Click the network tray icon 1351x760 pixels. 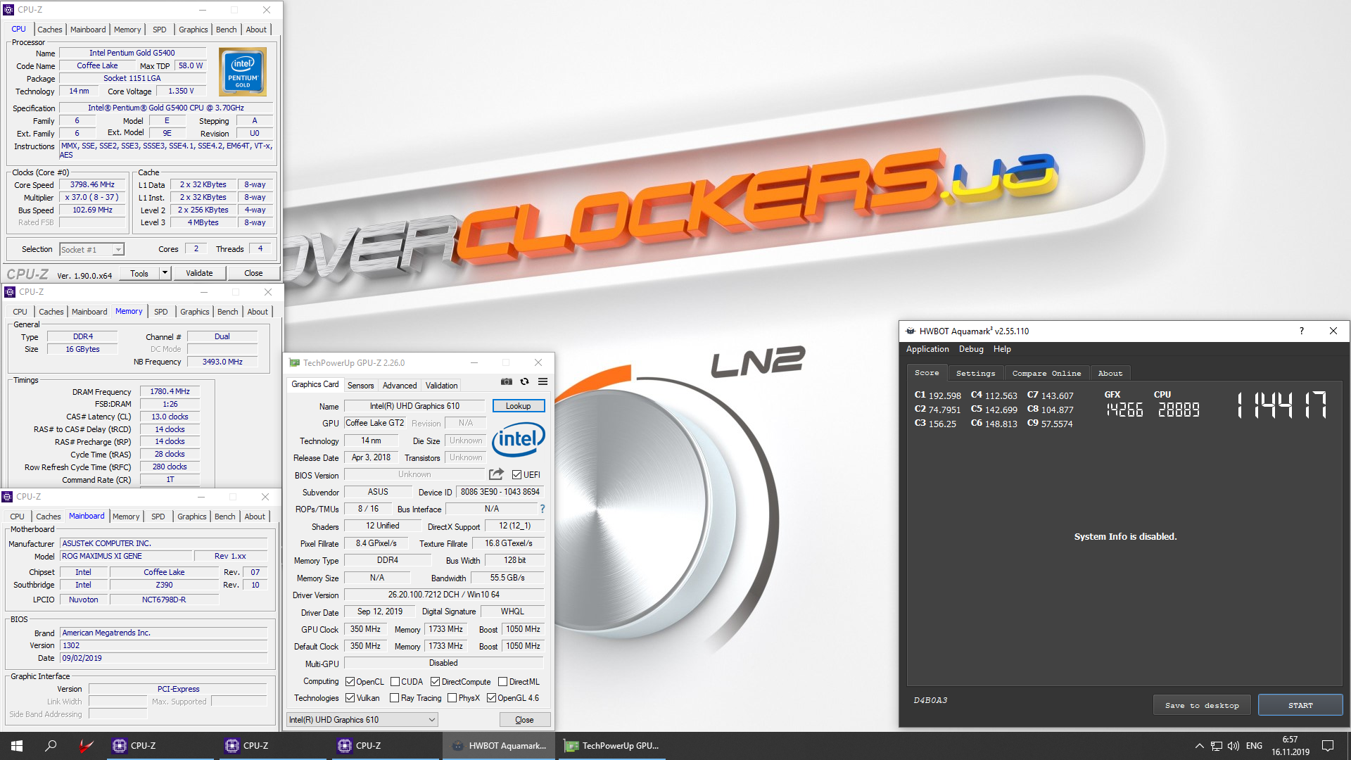1217,746
